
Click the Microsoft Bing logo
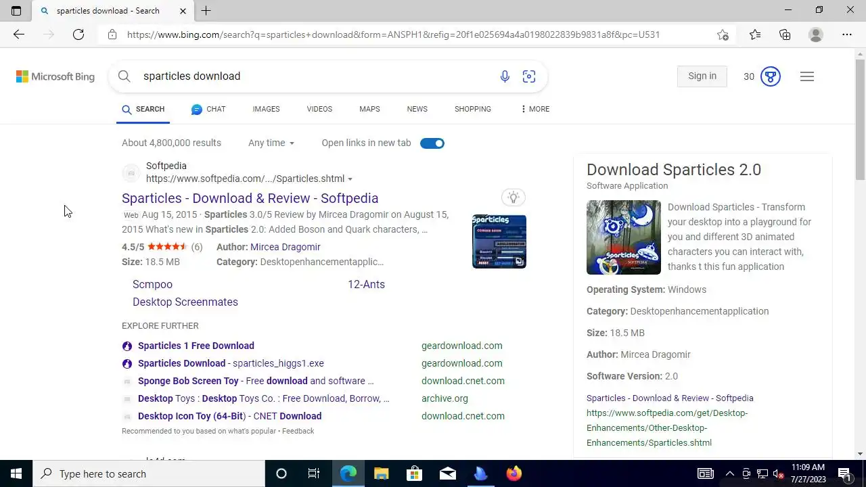55,76
